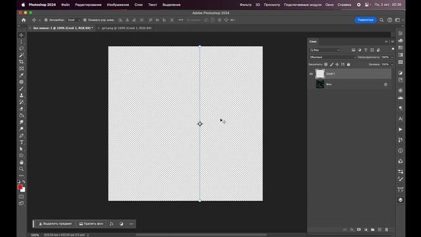421x237 pixels.
Task: Go to the Home screen
Action: (x=24, y=20)
